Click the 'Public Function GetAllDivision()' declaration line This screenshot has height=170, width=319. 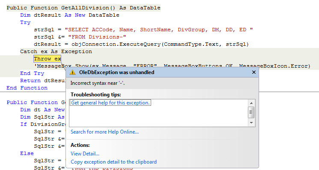tap(83, 8)
